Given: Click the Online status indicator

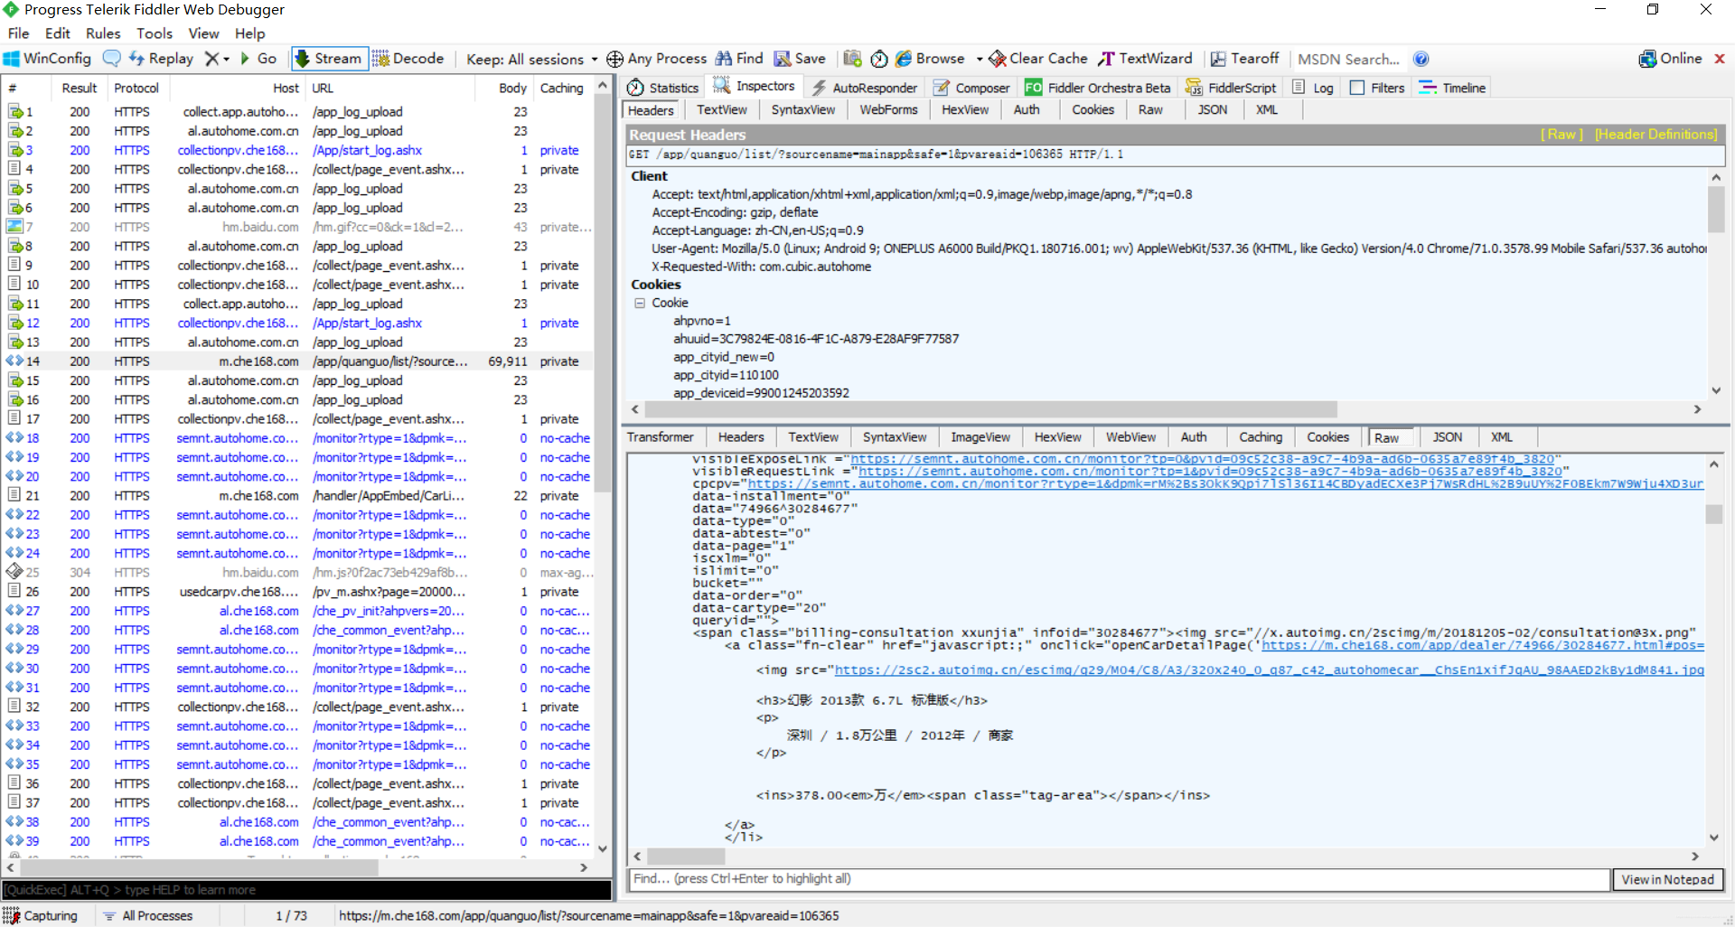Looking at the screenshot, I should tap(1670, 59).
